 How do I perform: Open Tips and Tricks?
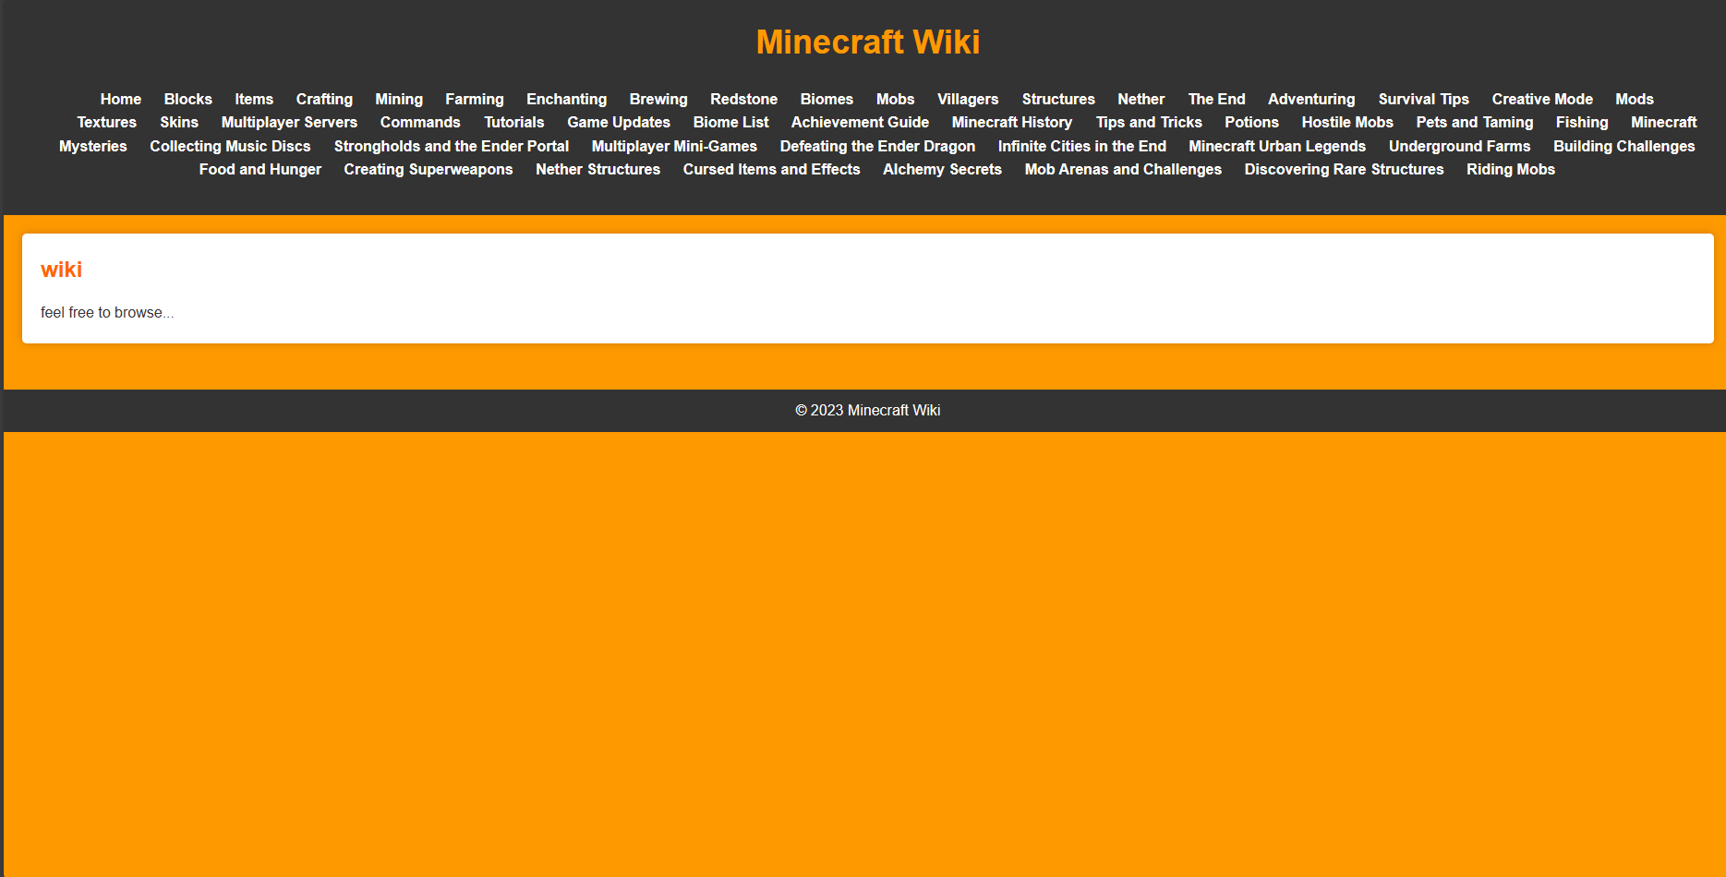[x=1149, y=122]
